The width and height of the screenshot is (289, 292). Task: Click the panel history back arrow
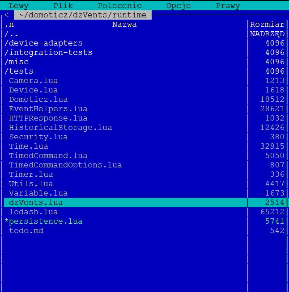[7, 15]
